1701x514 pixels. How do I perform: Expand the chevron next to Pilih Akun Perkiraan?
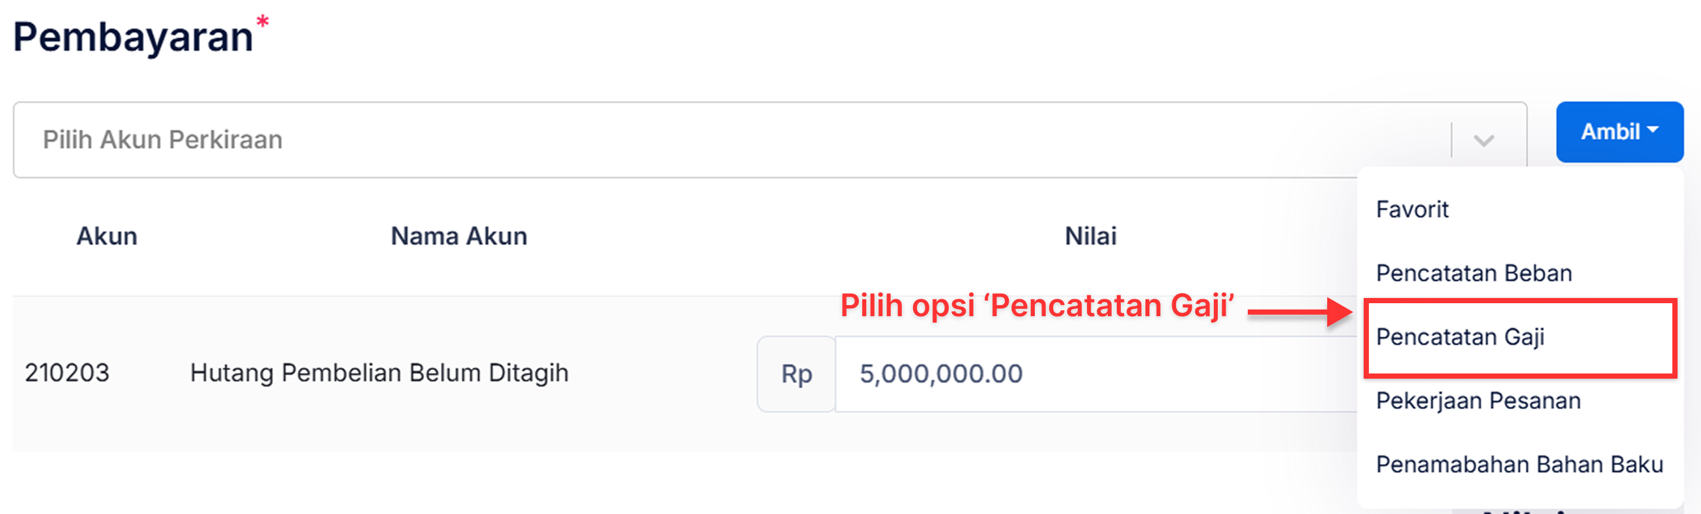tap(1485, 140)
